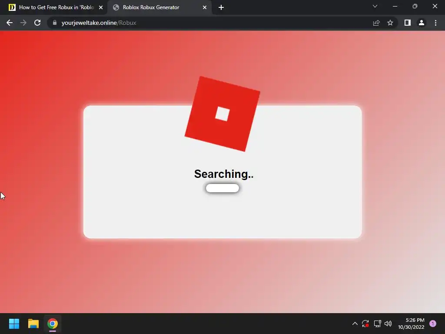Click the forward navigation arrow

23,23
